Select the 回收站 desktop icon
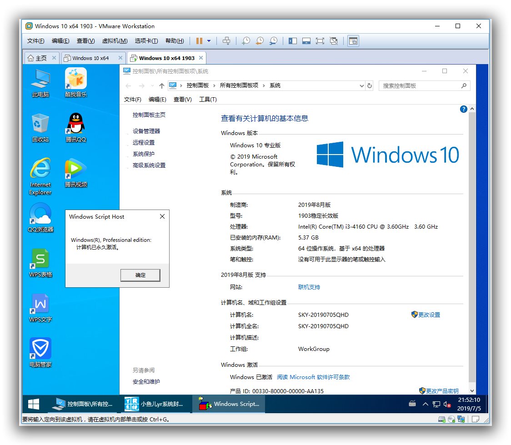This screenshot has height=445, width=511. click(40, 128)
